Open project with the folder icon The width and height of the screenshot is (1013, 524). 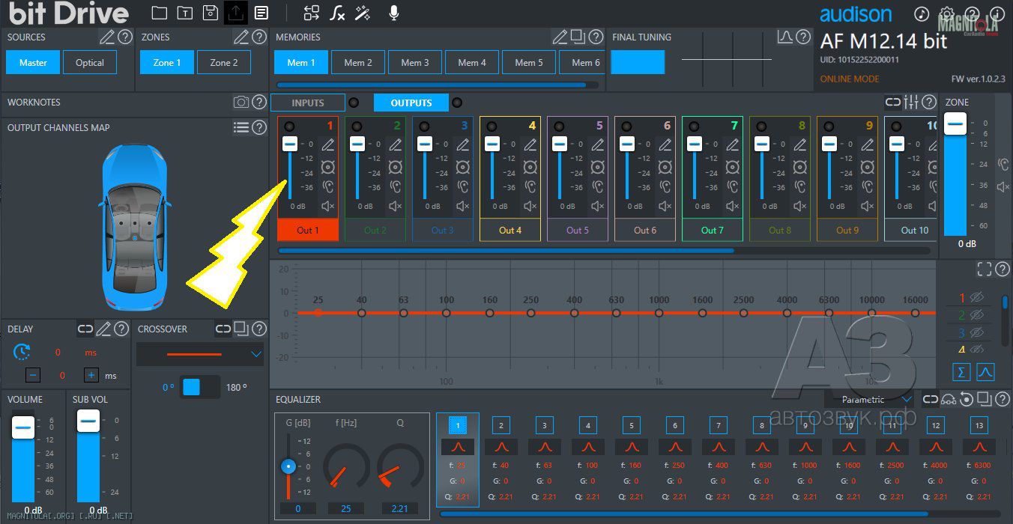pos(159,13)
